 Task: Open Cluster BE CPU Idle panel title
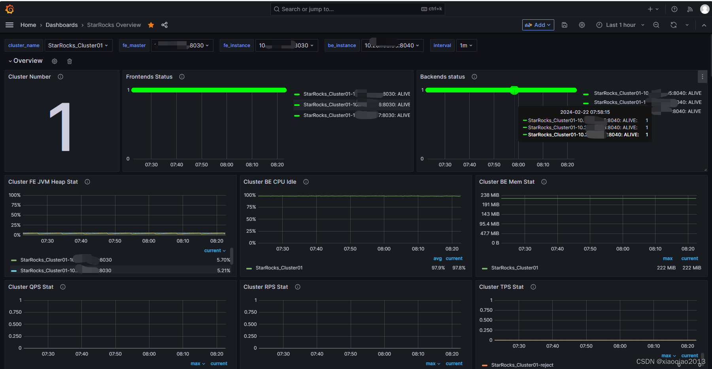click(270, 182)
